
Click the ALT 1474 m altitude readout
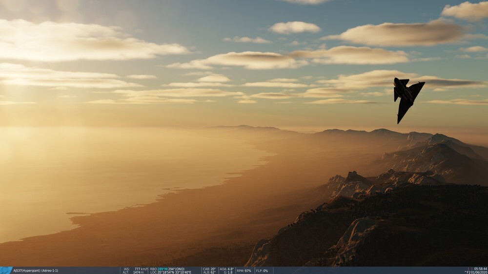point(133,273)
